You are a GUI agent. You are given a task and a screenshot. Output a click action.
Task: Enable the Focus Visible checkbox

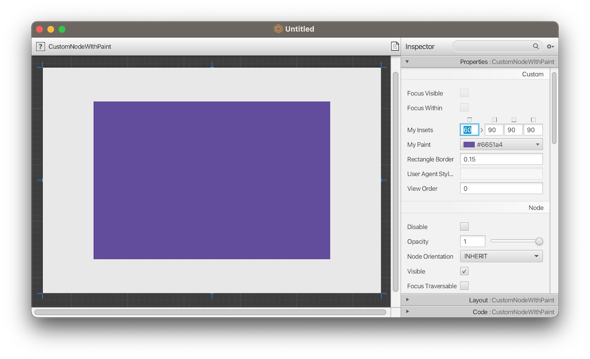pos(464,93)
